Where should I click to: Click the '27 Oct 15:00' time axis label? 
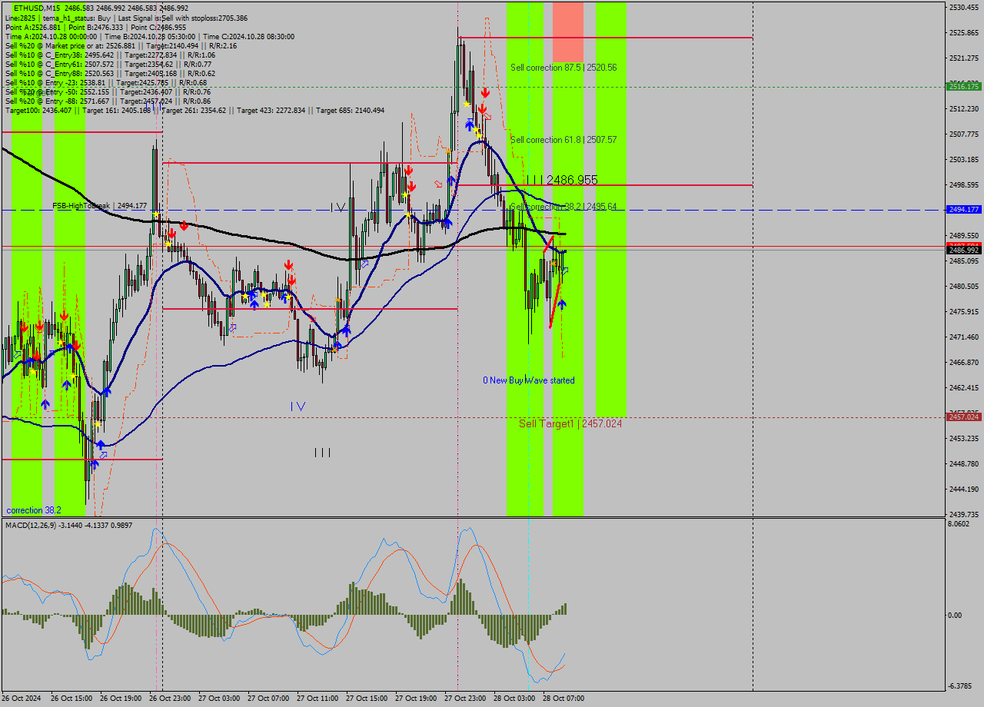point(367,699)
